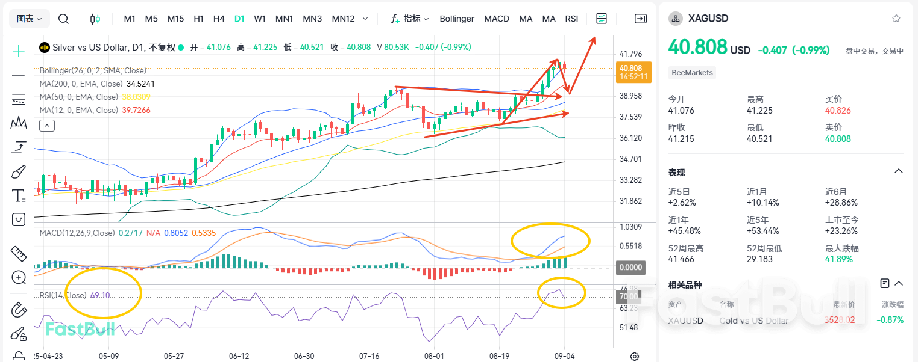Open the chart type dropdown
This screenshot has height=362, width=918.
point(29,19)
